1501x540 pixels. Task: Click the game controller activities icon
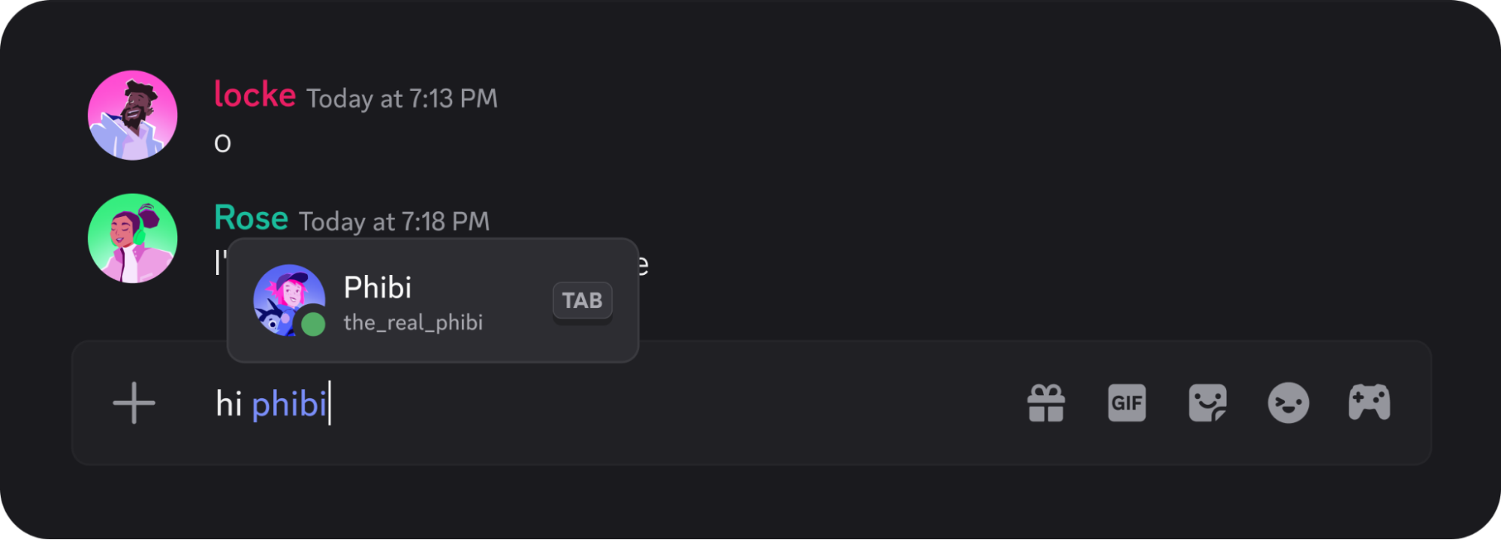pyautogui.click(x=1370, y=403)
